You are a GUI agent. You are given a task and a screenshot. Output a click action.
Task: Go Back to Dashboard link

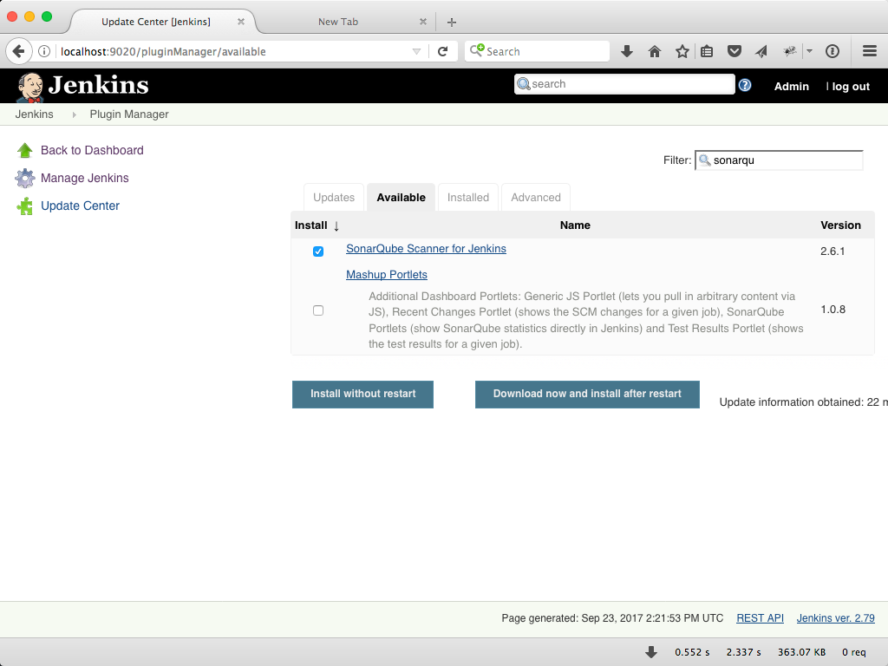(92, 150)
